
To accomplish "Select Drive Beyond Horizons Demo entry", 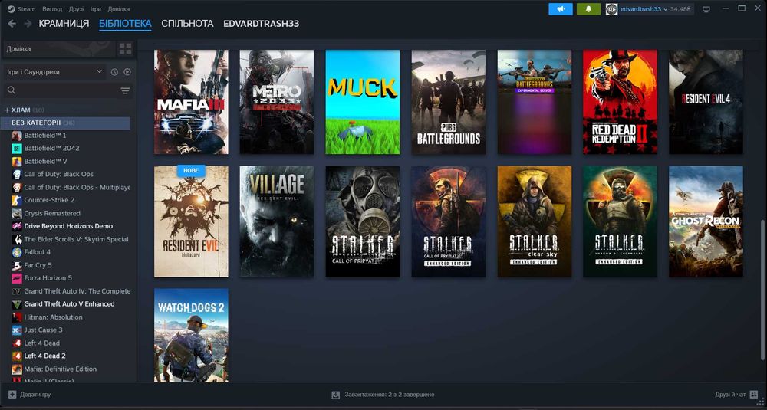I will tap(70, 226).
